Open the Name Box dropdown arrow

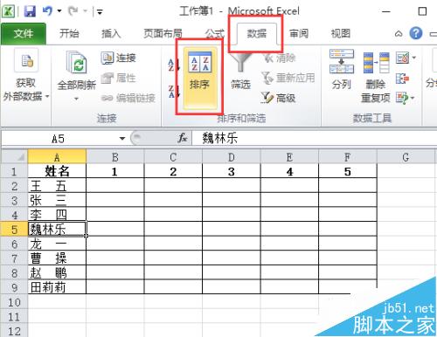coord(122,139)
